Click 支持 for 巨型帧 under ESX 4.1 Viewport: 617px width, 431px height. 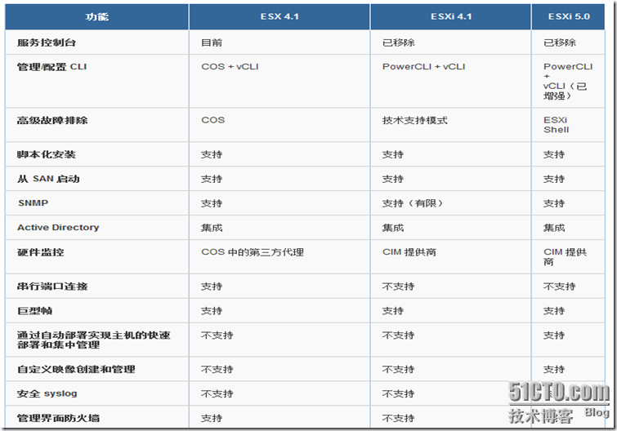coord(212,311)
